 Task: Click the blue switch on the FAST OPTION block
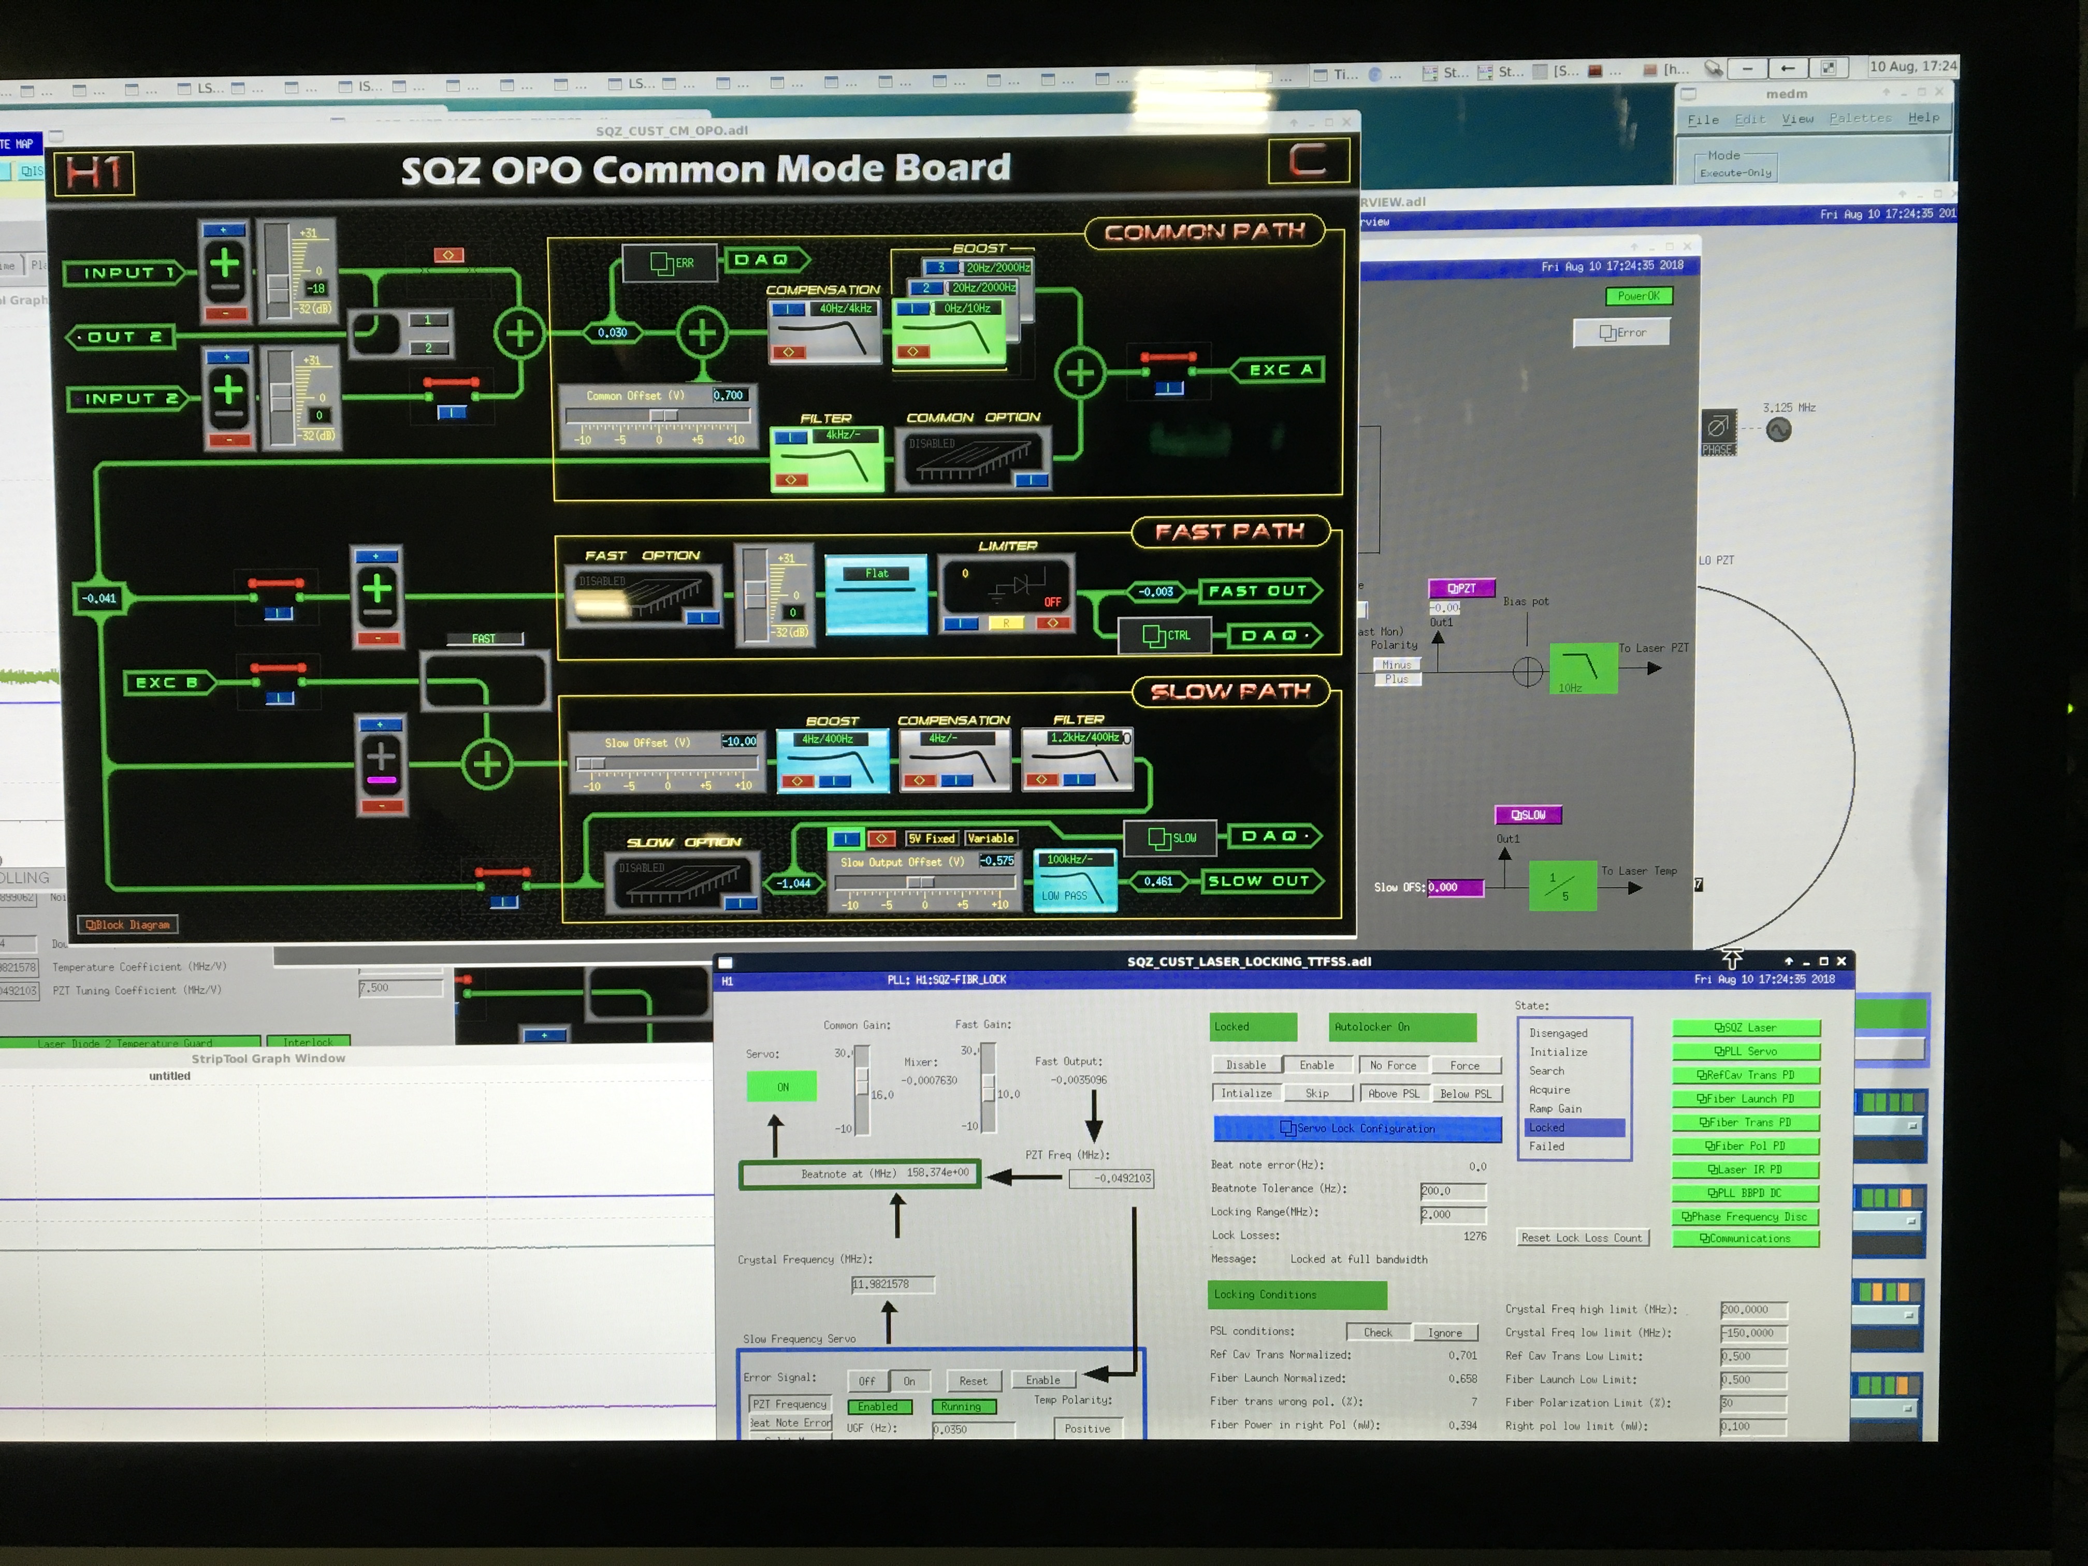tap(702, 617)
